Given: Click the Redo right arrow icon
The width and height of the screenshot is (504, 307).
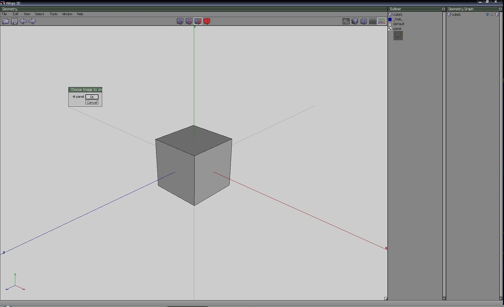Looking at the screenshot, I should (32, 21).
